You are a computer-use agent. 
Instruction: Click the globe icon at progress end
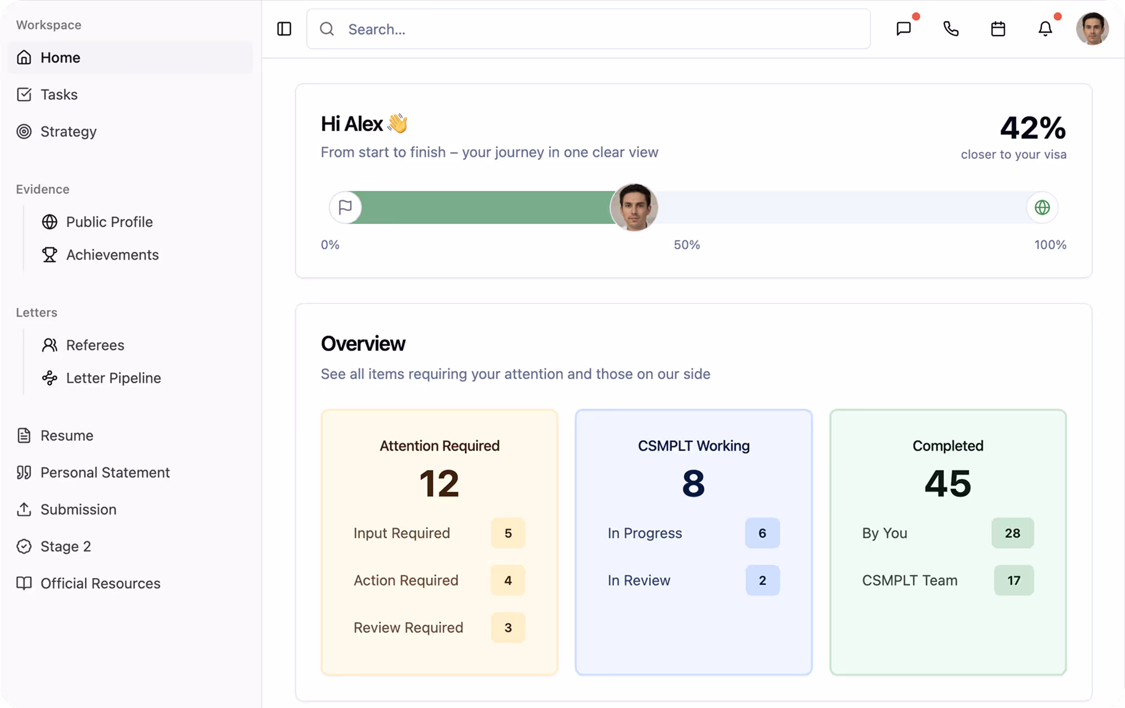(x=1042, y=208)
